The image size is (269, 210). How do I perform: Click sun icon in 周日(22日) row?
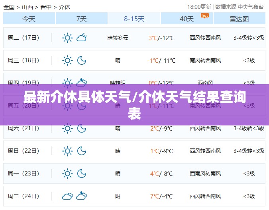pyautogui.click(x=67, y=151)
